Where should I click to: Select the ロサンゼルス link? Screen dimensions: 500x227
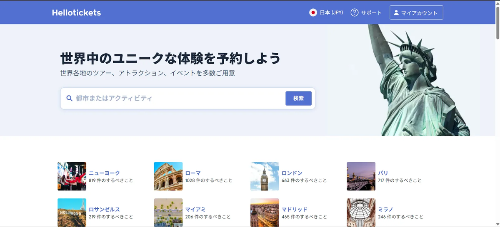click(105, 210)
